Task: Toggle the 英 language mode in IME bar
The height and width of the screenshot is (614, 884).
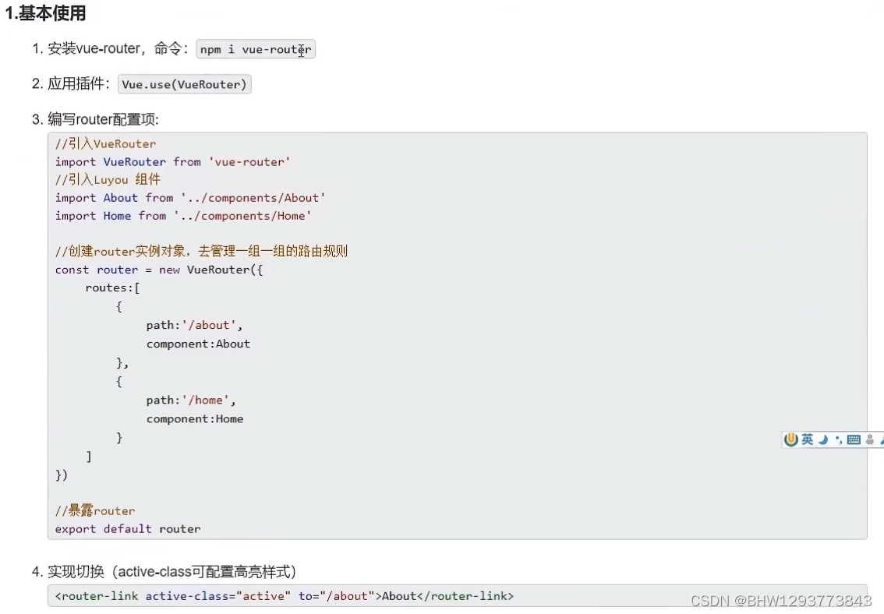Action: pos(808,439)
